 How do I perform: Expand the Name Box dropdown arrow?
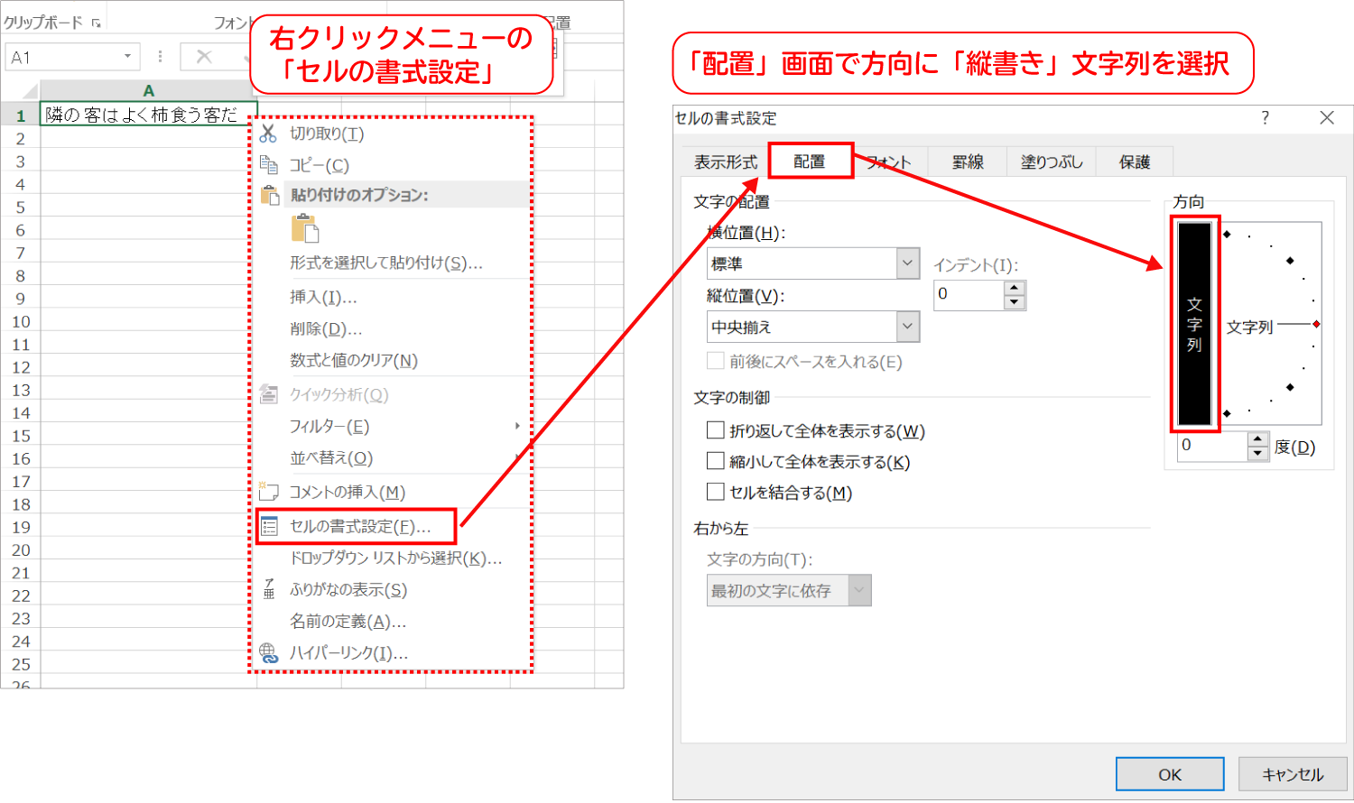coord(127,57)
